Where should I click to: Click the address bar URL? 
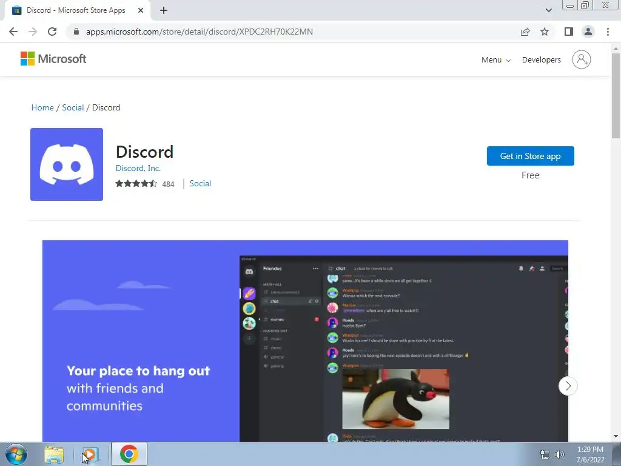tap(199, 32)
